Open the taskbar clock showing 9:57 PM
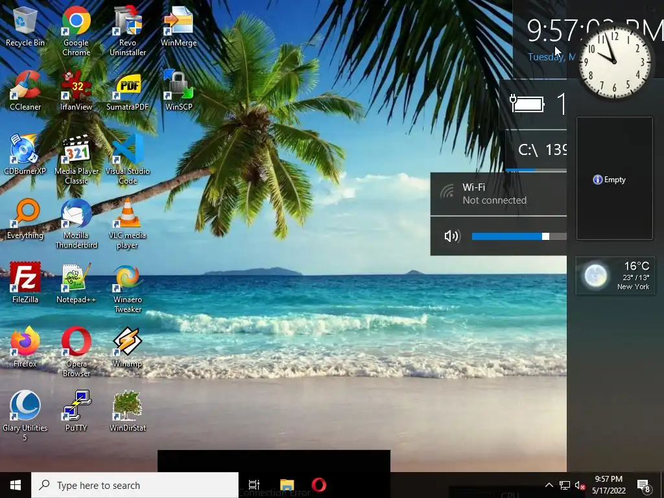Viewport: 664px width, 498px height. [608, 485]
